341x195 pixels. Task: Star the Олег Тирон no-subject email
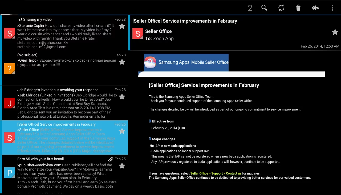(x=122, y=62)
